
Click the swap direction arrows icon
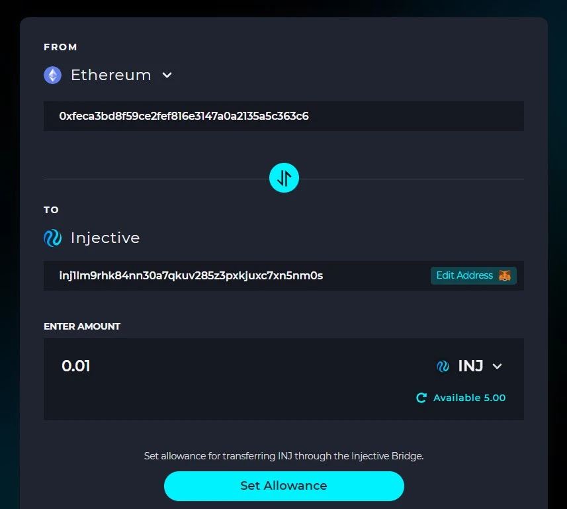point(284,177)
